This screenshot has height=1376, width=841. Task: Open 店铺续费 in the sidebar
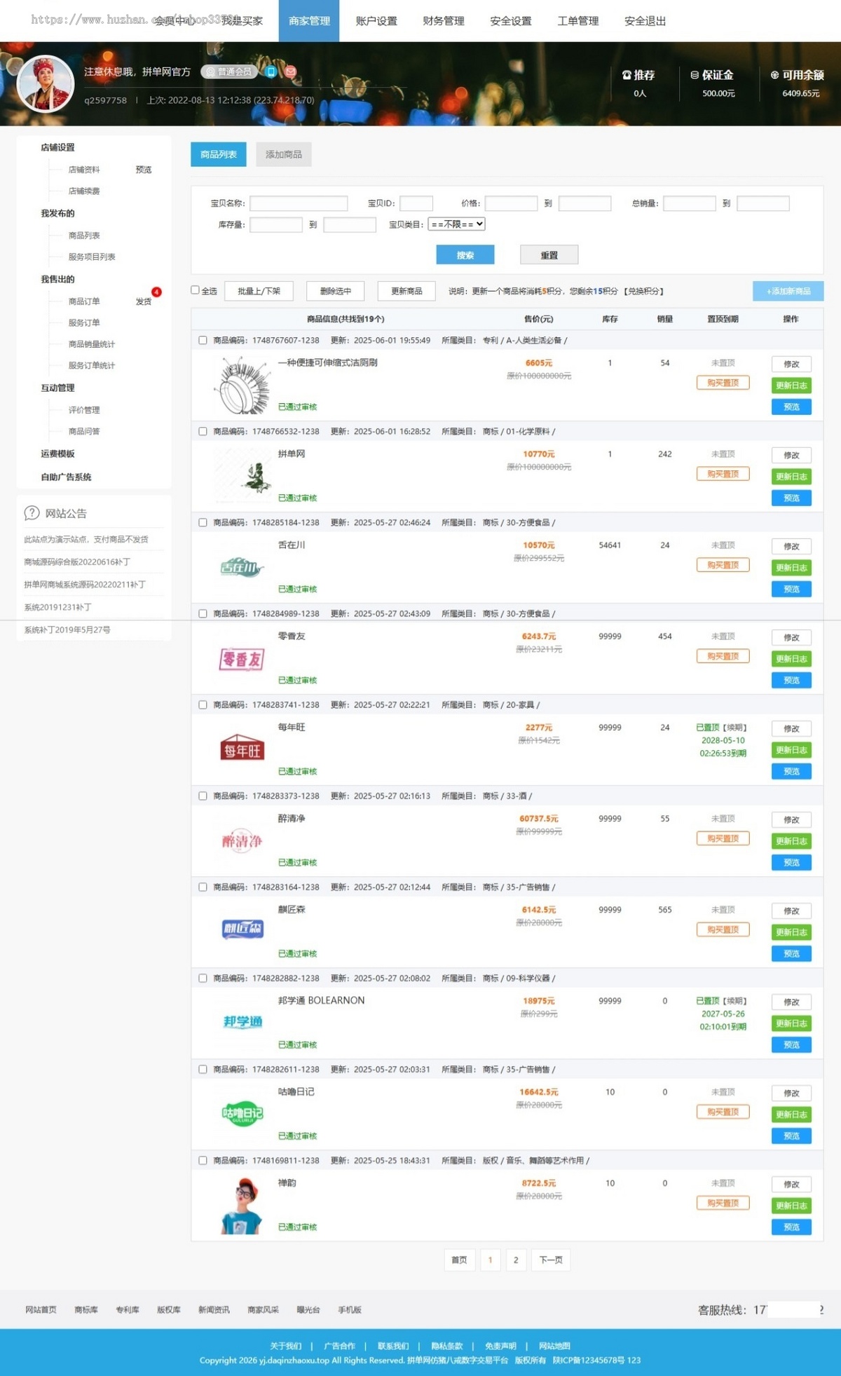[x=84, y=191]
